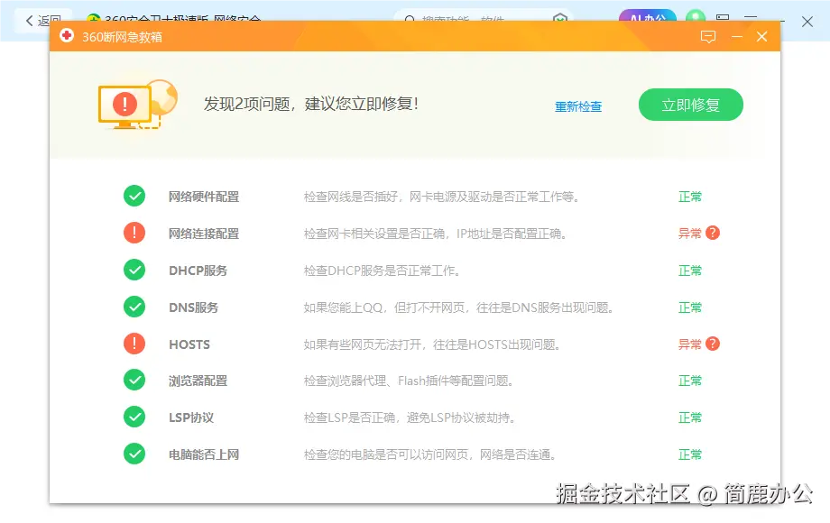Click the green user avatar icon at top right
The width and height of the screenshot is (830, 523).
tap(694, 16)
